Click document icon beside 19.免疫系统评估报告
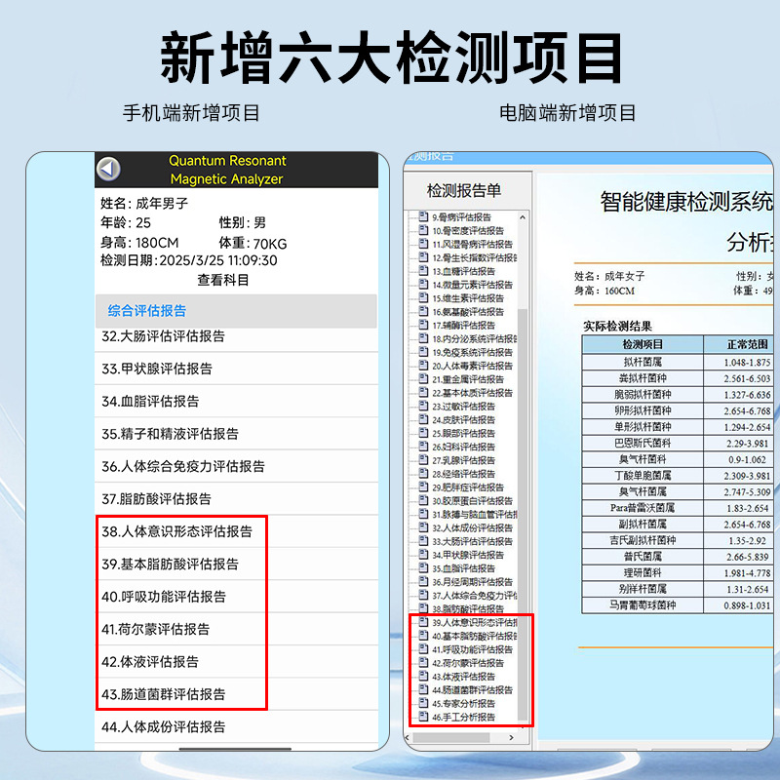This screenshot has height=780, width=780. coord(423,352)
